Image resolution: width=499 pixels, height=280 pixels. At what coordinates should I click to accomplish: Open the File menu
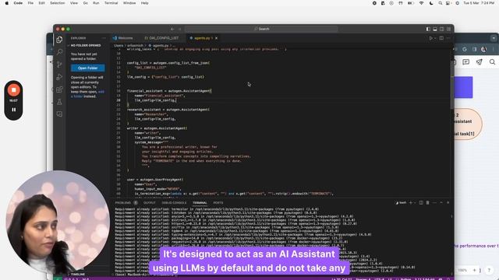pos(30,3)
